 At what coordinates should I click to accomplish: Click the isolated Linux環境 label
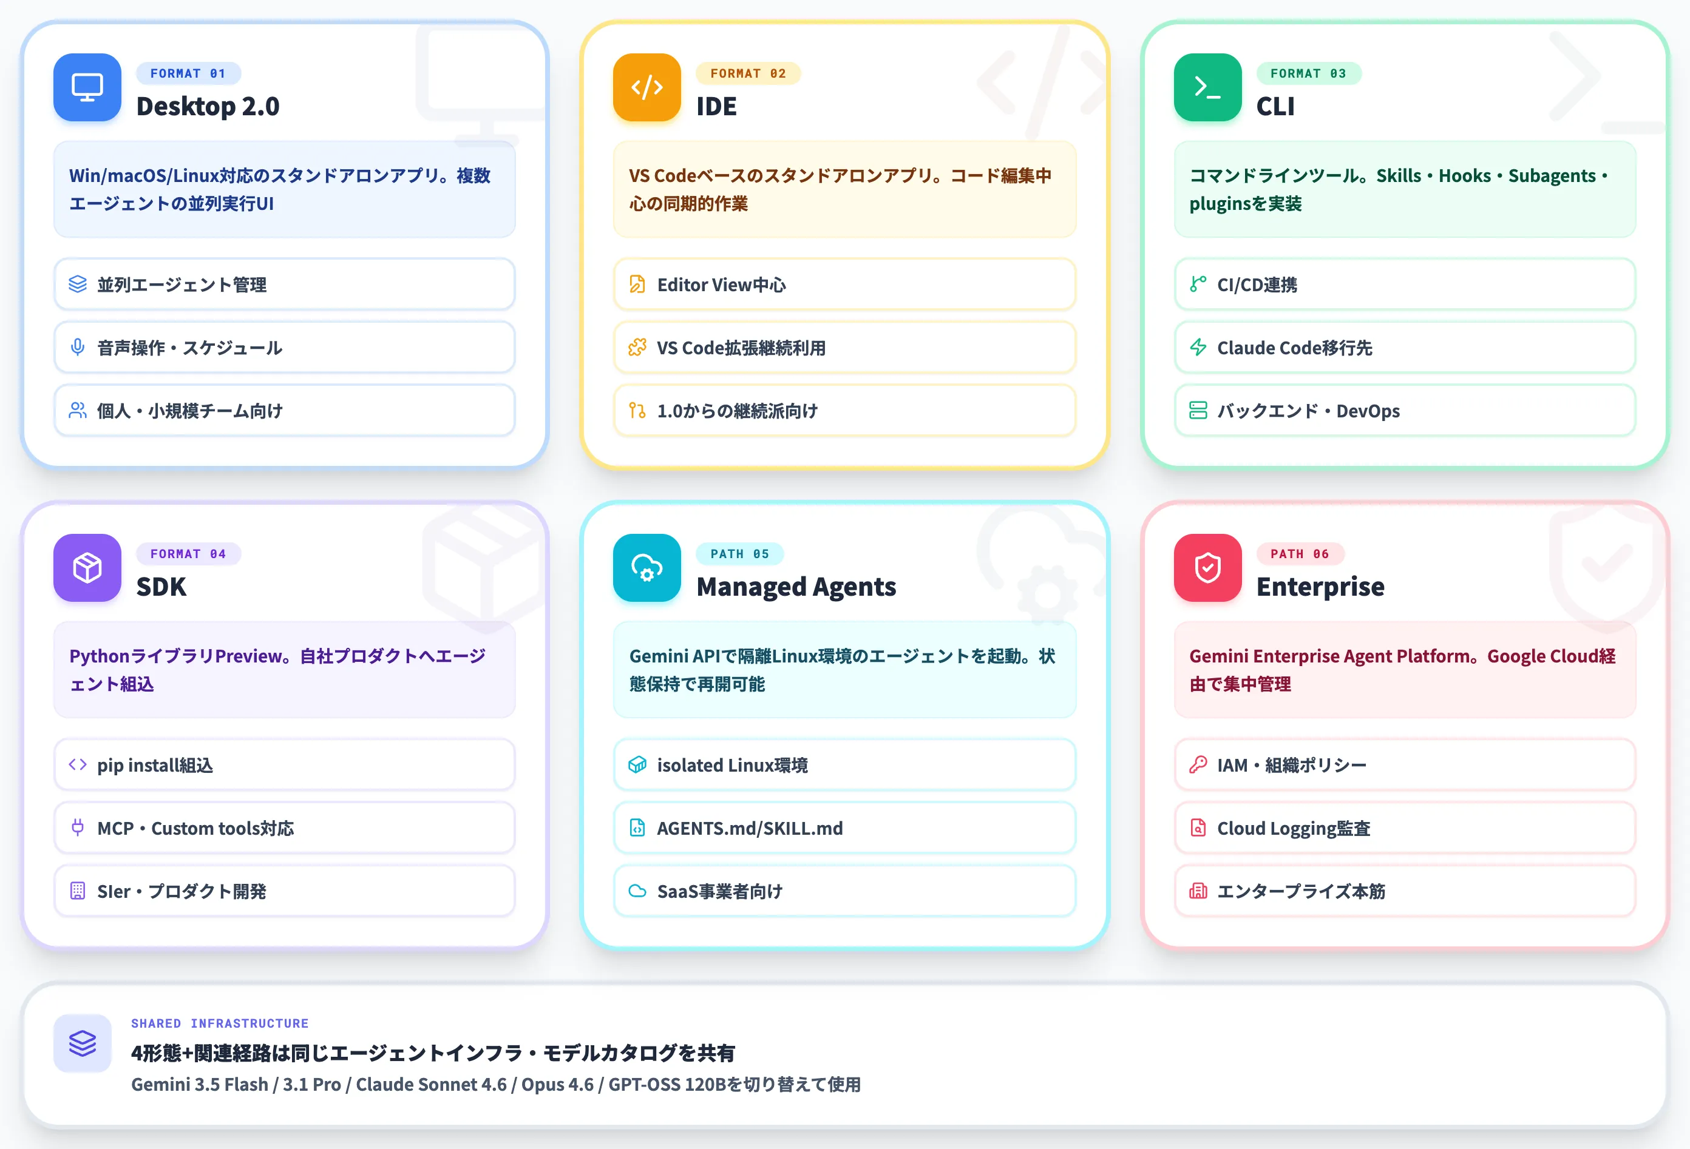click(x=732, y=765)
